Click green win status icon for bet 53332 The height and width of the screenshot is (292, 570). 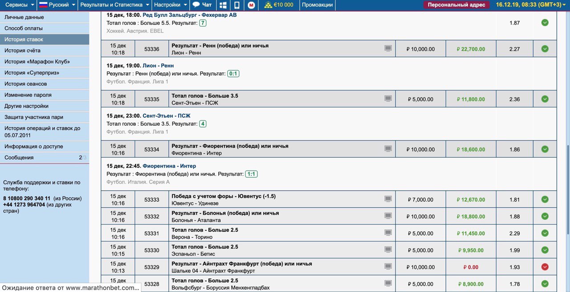(545, 216)
